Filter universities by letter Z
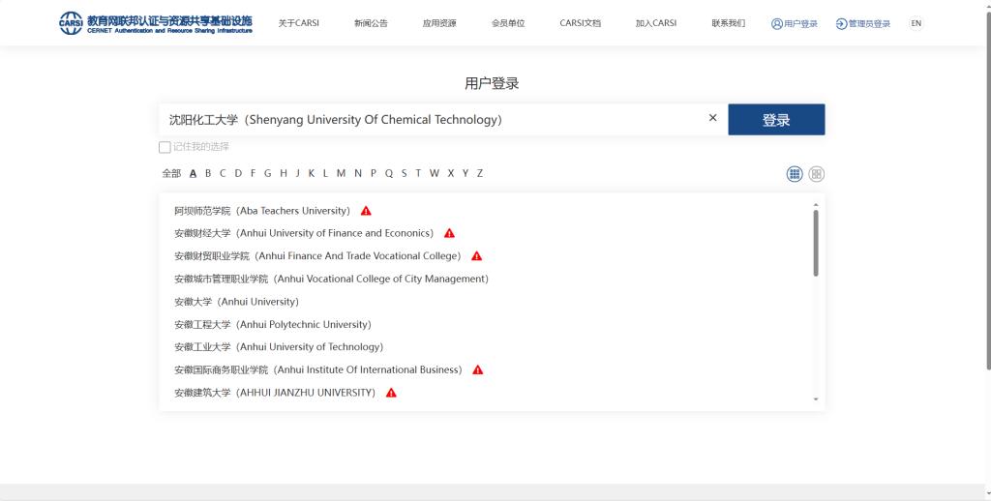The image size is (991, 501). tap(480, 173)
